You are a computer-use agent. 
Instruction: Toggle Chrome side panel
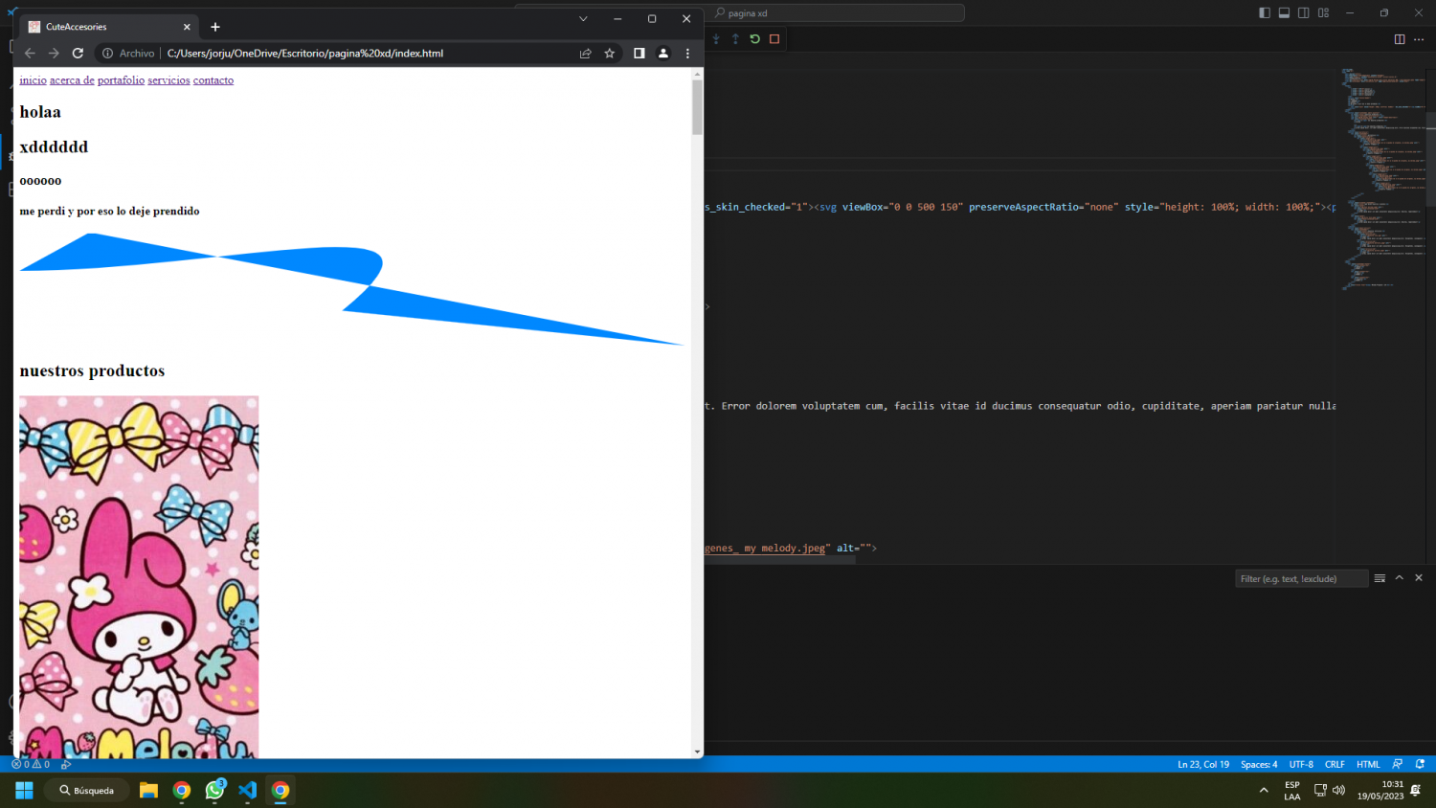(639, 54)
